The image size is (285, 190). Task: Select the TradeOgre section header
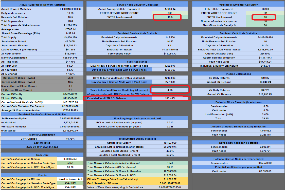coord(42,155)
